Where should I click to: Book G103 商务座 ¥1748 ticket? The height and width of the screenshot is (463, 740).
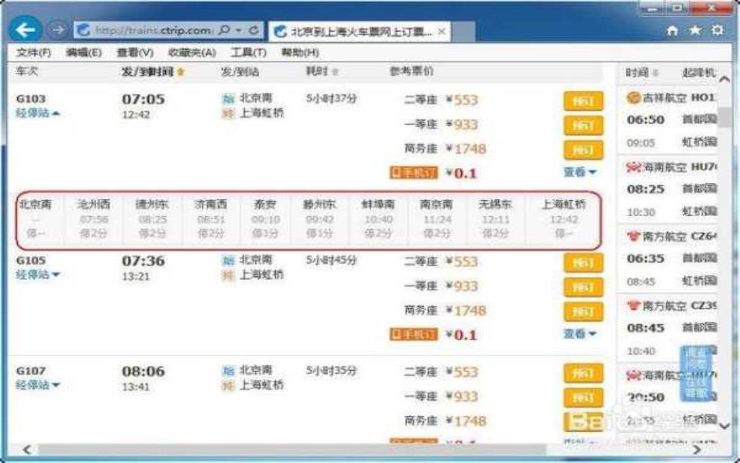[x=583, y=150]
